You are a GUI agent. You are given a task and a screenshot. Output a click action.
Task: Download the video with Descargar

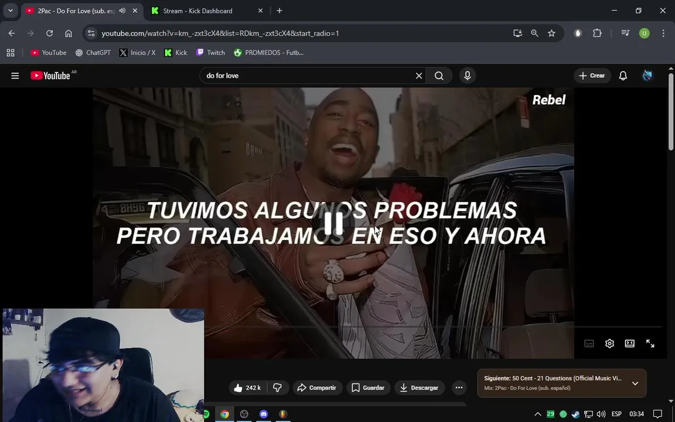[420, 388]
